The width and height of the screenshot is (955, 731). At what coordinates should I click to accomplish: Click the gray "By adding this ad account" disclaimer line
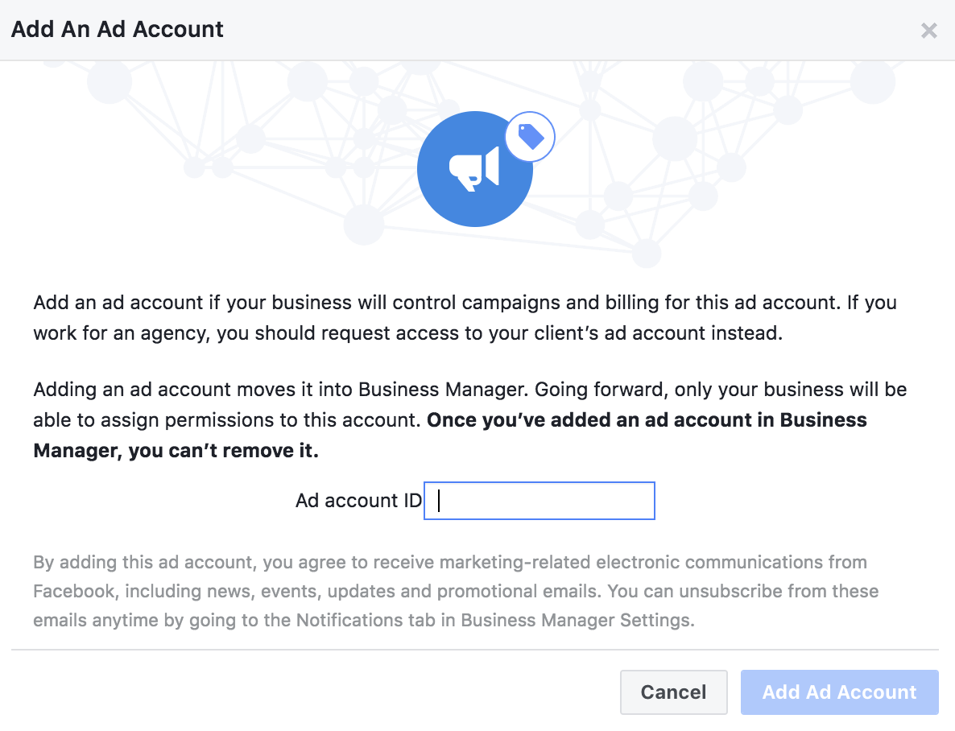(x=450, y=562)
